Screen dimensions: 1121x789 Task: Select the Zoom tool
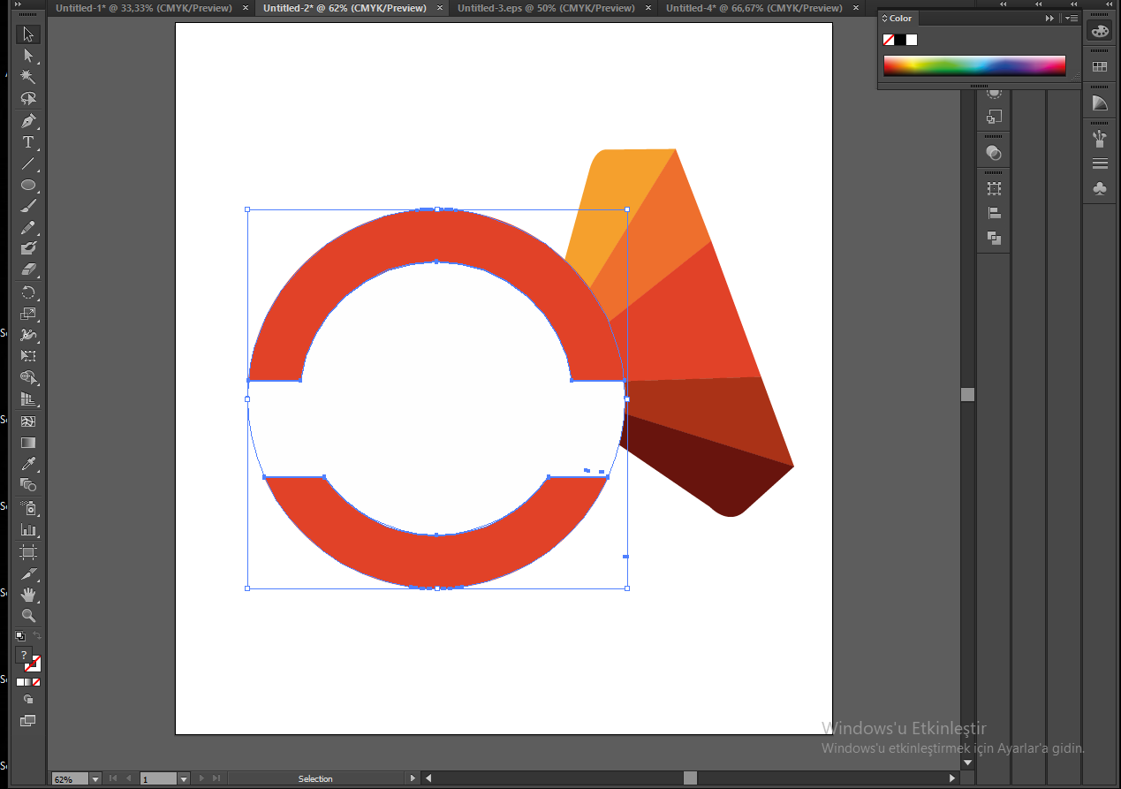28,616
